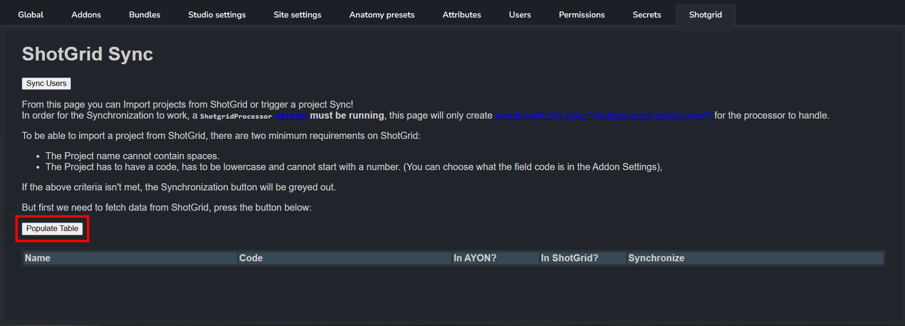905x326 pixels.
Task: Open the Permissions tab
Action: [582, 15]
